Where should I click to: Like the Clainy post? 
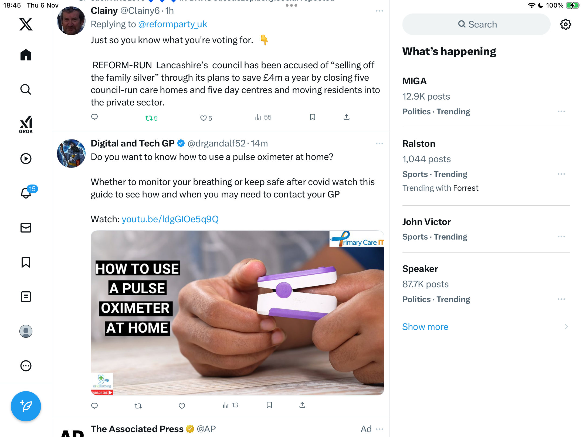[x=204, y=118]
